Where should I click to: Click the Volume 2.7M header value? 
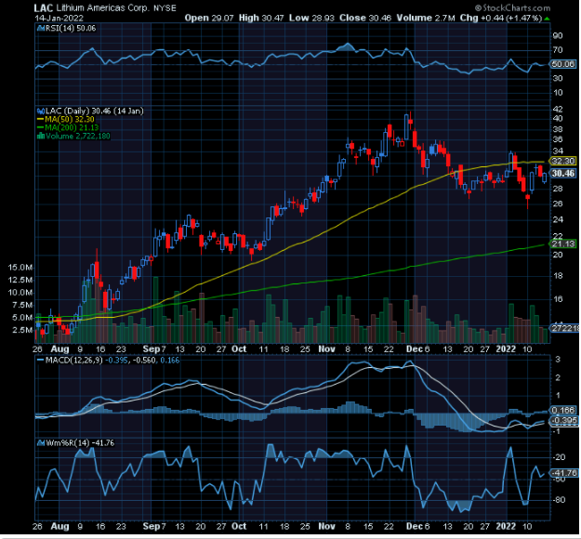pos(426,18)
